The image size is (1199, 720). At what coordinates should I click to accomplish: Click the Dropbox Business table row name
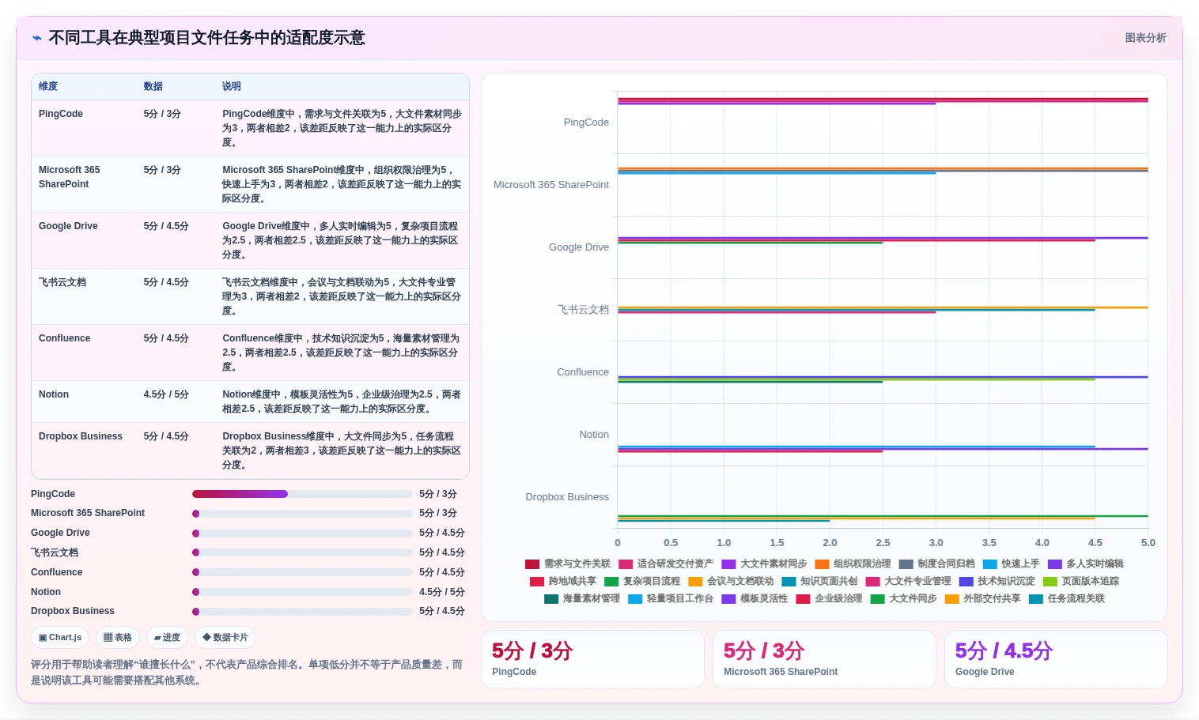click(x=81, y=436)
